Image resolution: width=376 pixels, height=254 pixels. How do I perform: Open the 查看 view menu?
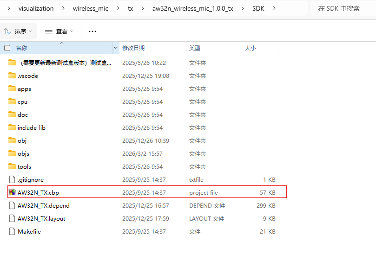pyautogui.click(x=59, y=31)
